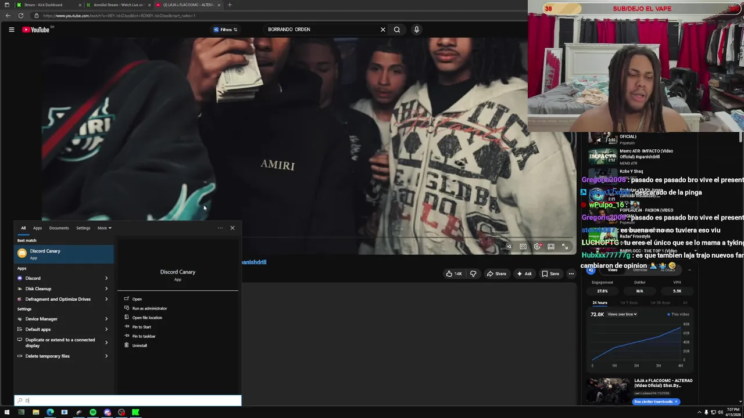Expand the Disk Cleanup result arrow
This screenshot has height=418, width=744.
pos(106,289)
